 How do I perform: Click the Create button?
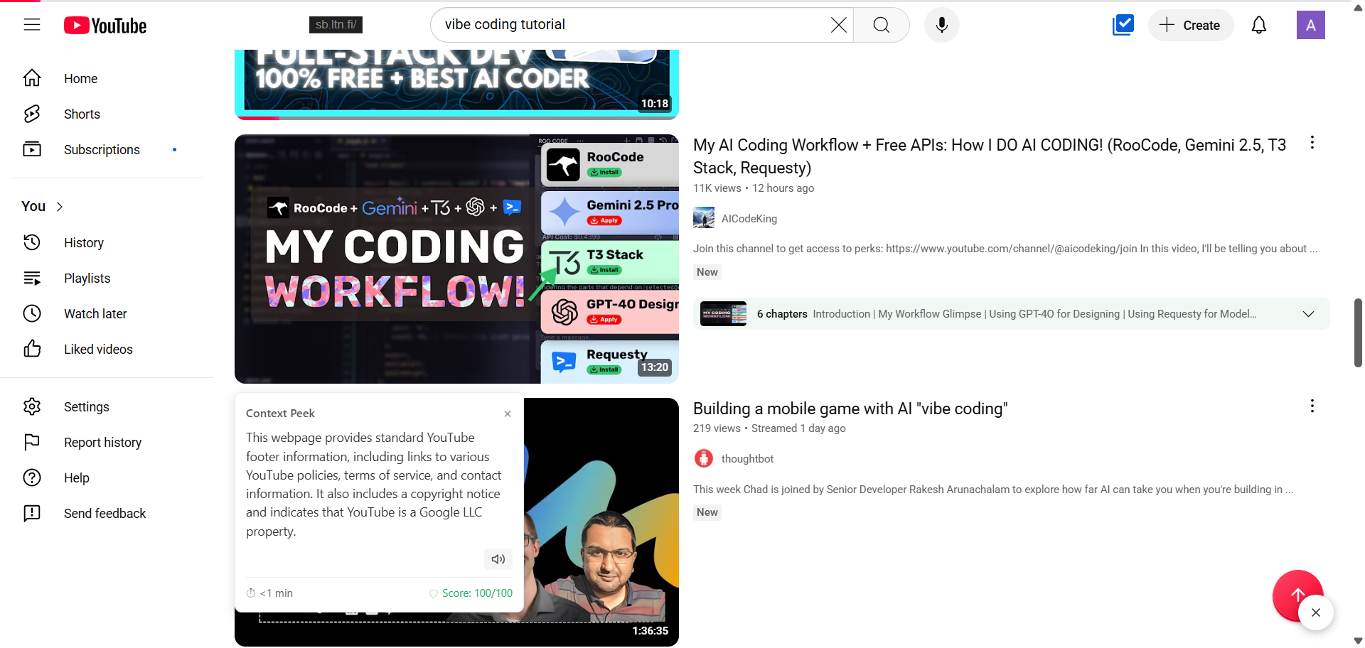coord(1190,25)
